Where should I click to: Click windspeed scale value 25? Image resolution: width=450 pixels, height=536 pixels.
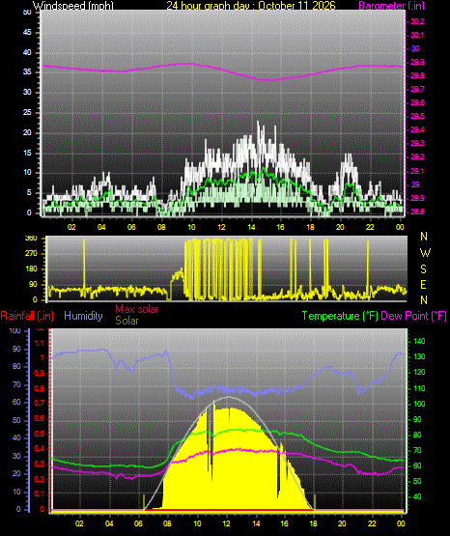[27, 112]
